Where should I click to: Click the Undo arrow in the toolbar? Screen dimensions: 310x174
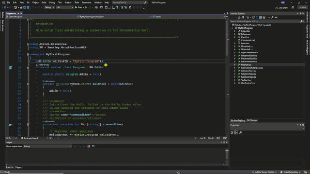33,8
